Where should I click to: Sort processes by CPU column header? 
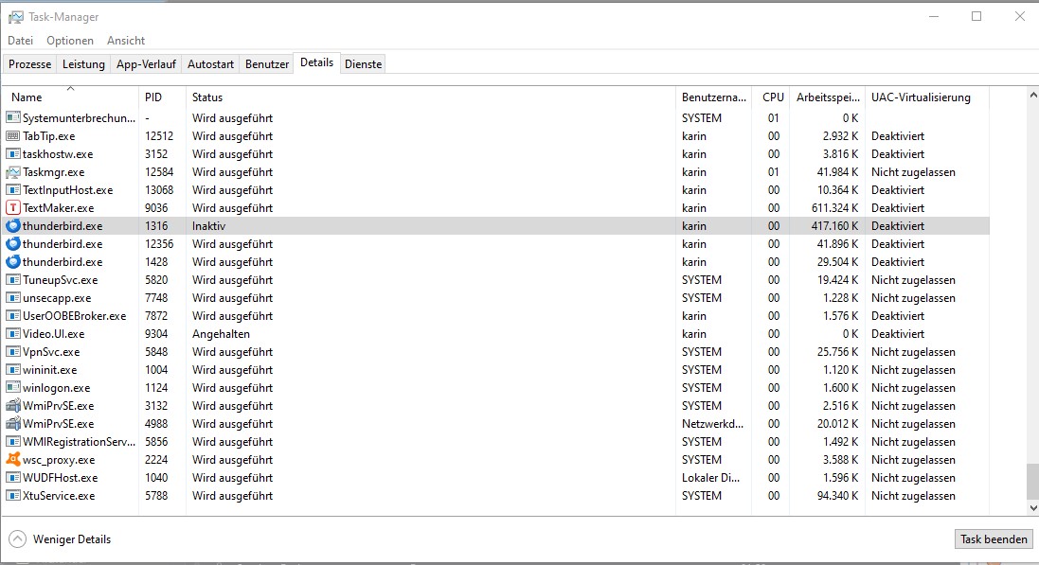pyautogui.click(x=773, y=97)
